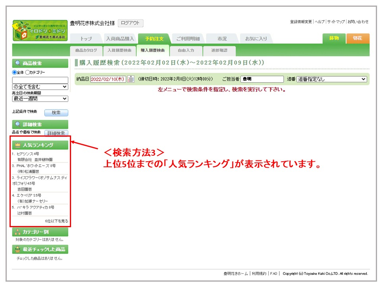Image resolution: width=381 pixels, height=286 pixels.
Task: Switch to the 切花 category tab
Action: [358, 38]
